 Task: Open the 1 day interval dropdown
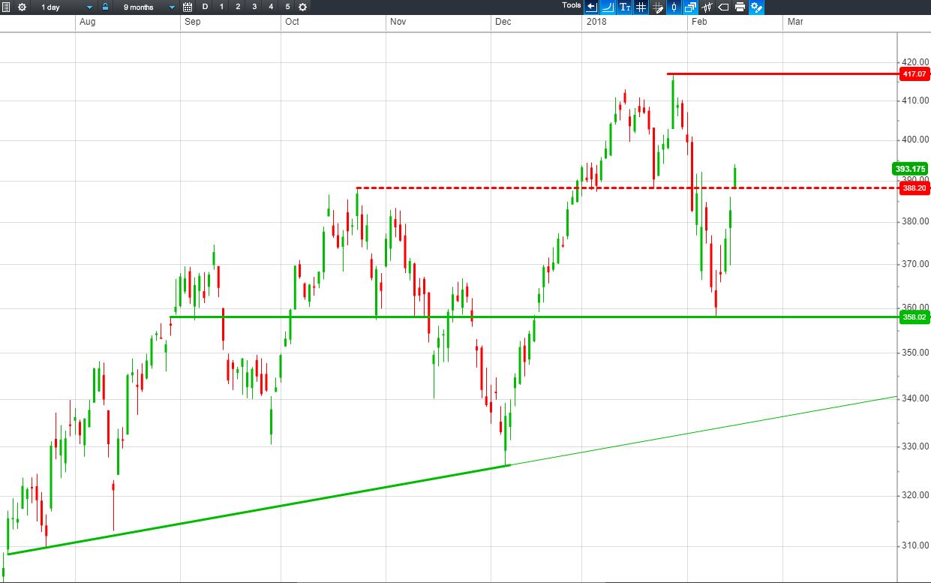pos(65,7)
